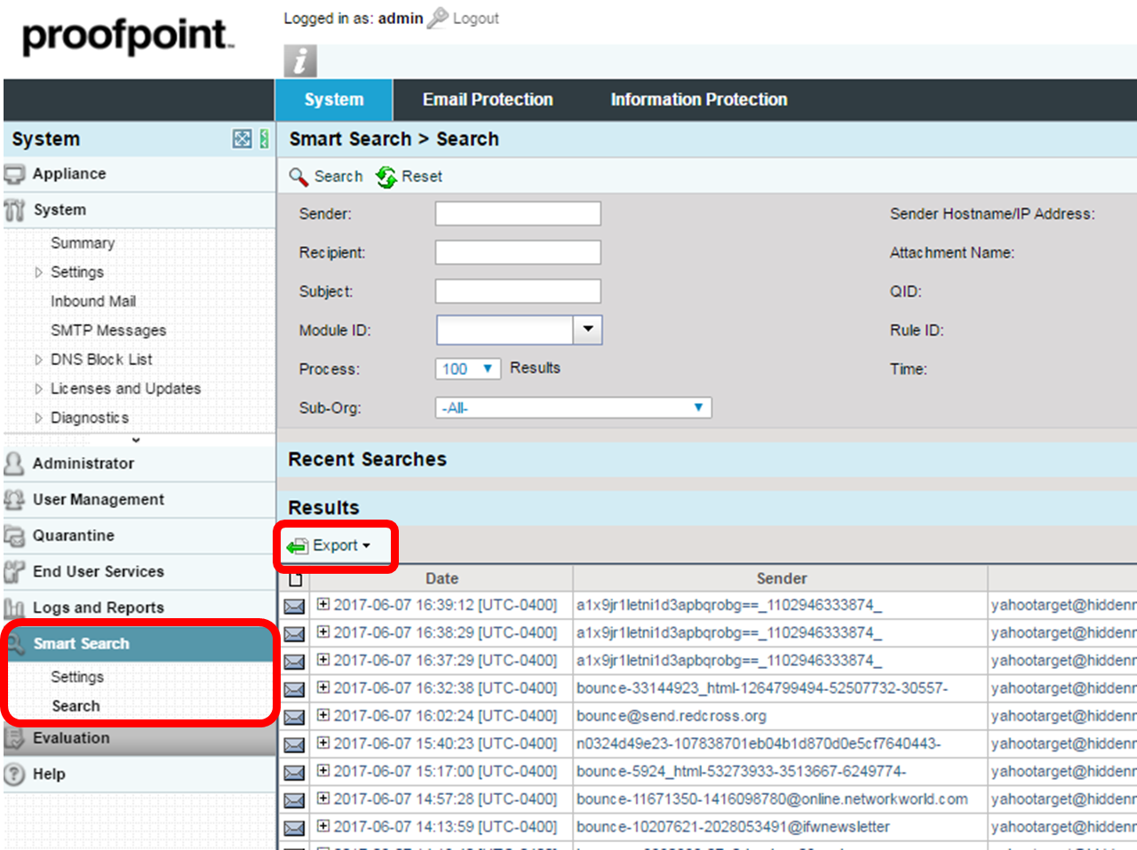Click the Help question mark icon
This screenshot has width=1137, height=850.
coord(14,775)
